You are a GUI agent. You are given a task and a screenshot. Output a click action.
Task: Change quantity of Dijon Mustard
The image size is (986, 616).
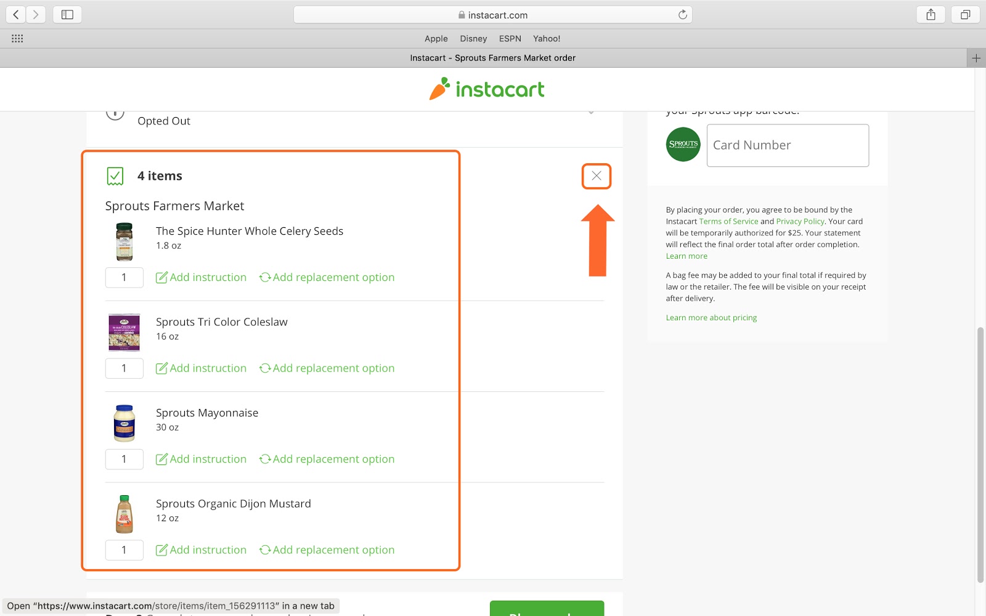124,550
